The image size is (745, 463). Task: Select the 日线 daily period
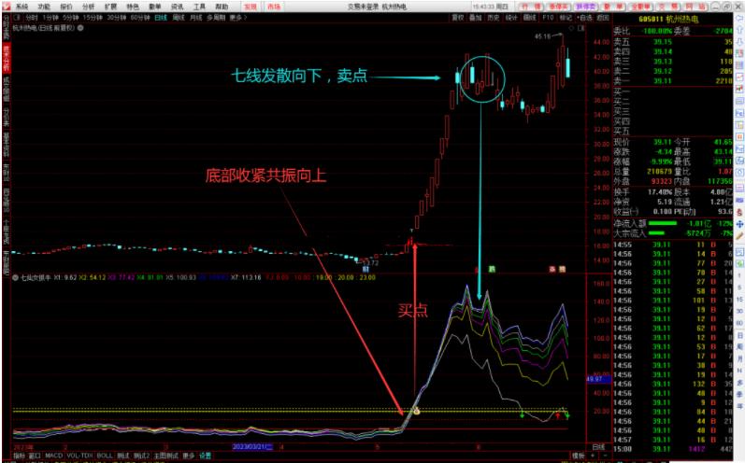(x=161, y=18)
